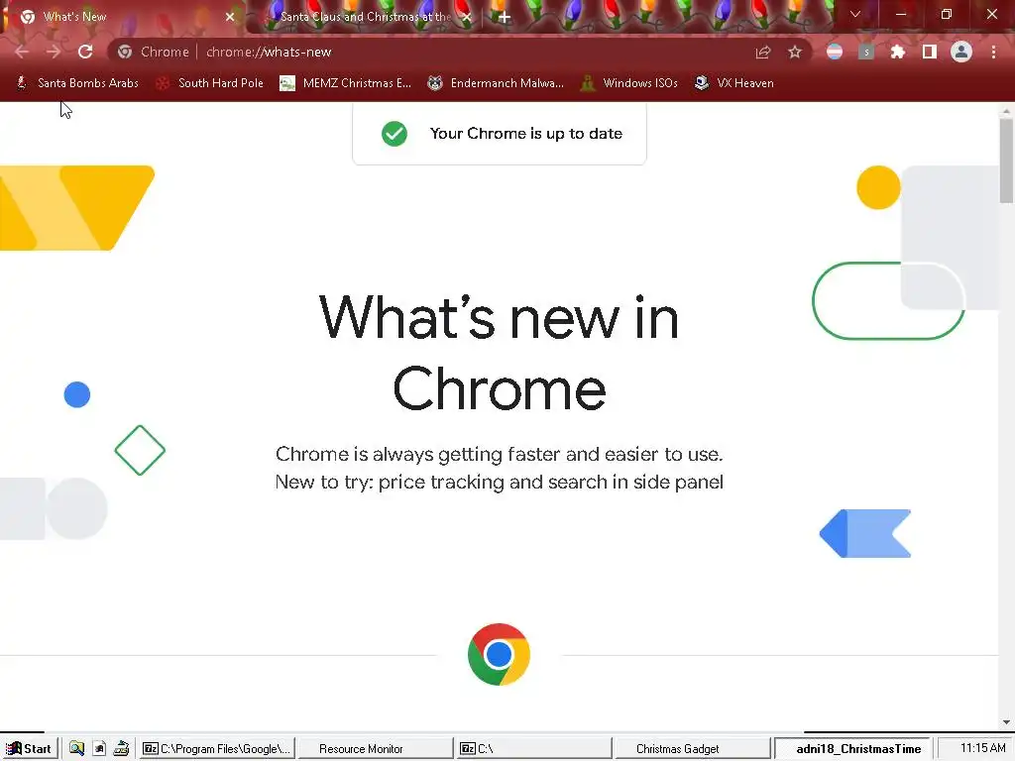
Task: Open the side panel icon
Action: click(930, 52)
